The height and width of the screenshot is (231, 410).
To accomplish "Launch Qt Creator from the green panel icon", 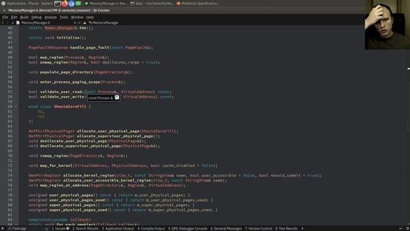I will [x=78, y=3].
